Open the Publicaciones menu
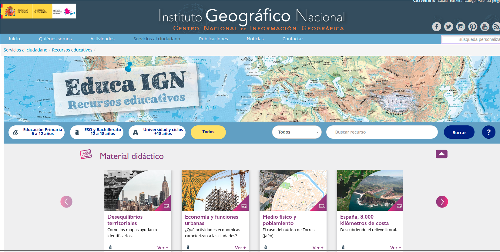This screenshot has height=252, width=500. pos(213,39)
